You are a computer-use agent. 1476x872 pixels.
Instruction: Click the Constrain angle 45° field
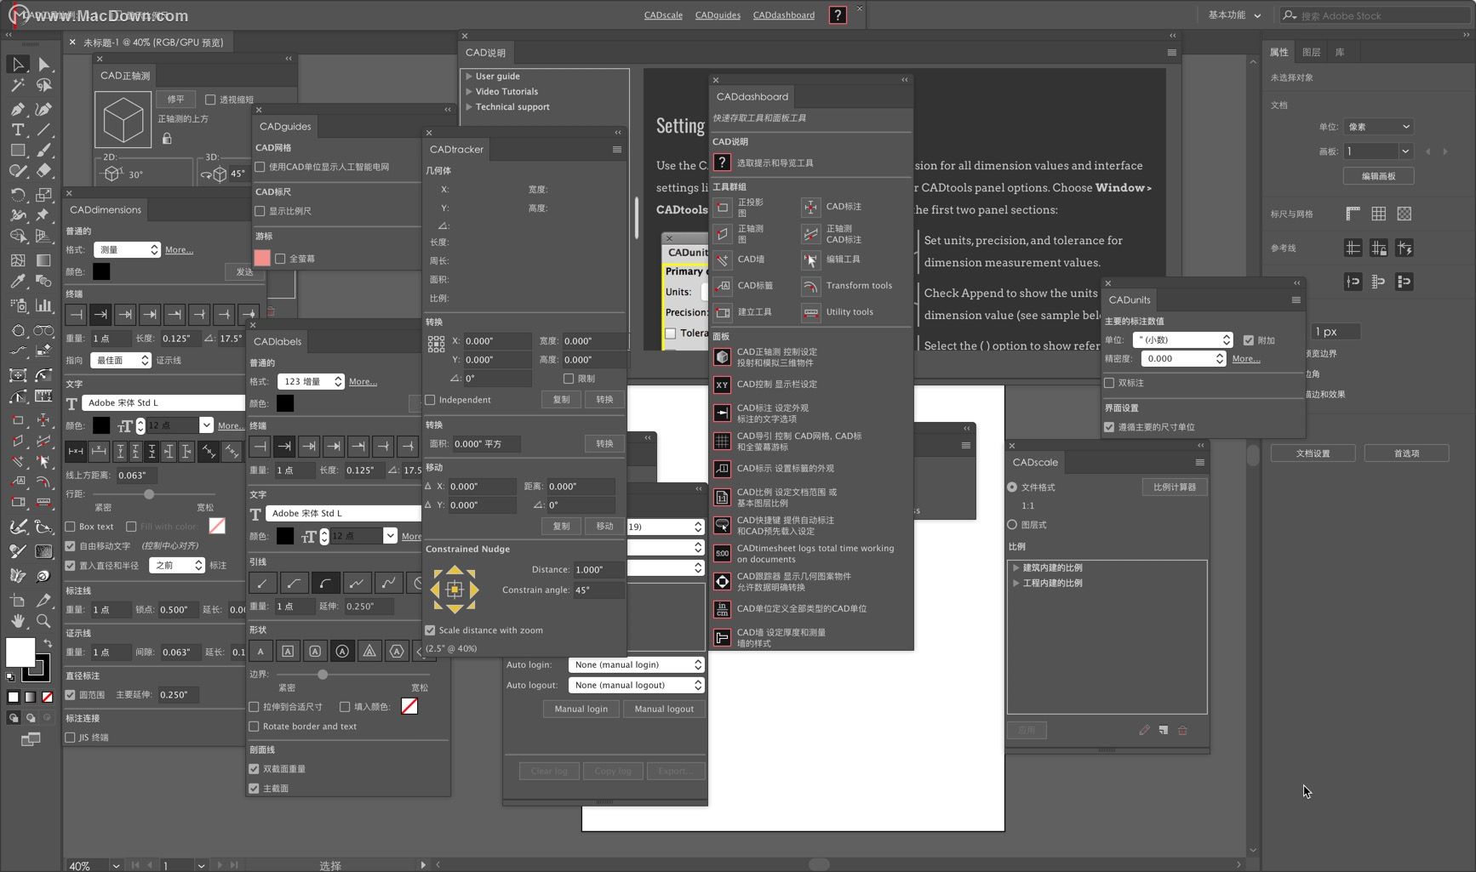[598, 590]
